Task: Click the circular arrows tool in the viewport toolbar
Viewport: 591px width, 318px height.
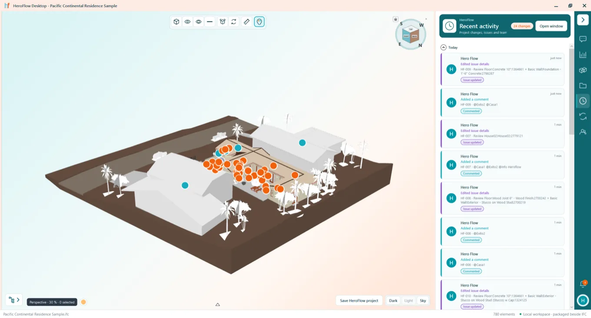Action: point(234,22)
